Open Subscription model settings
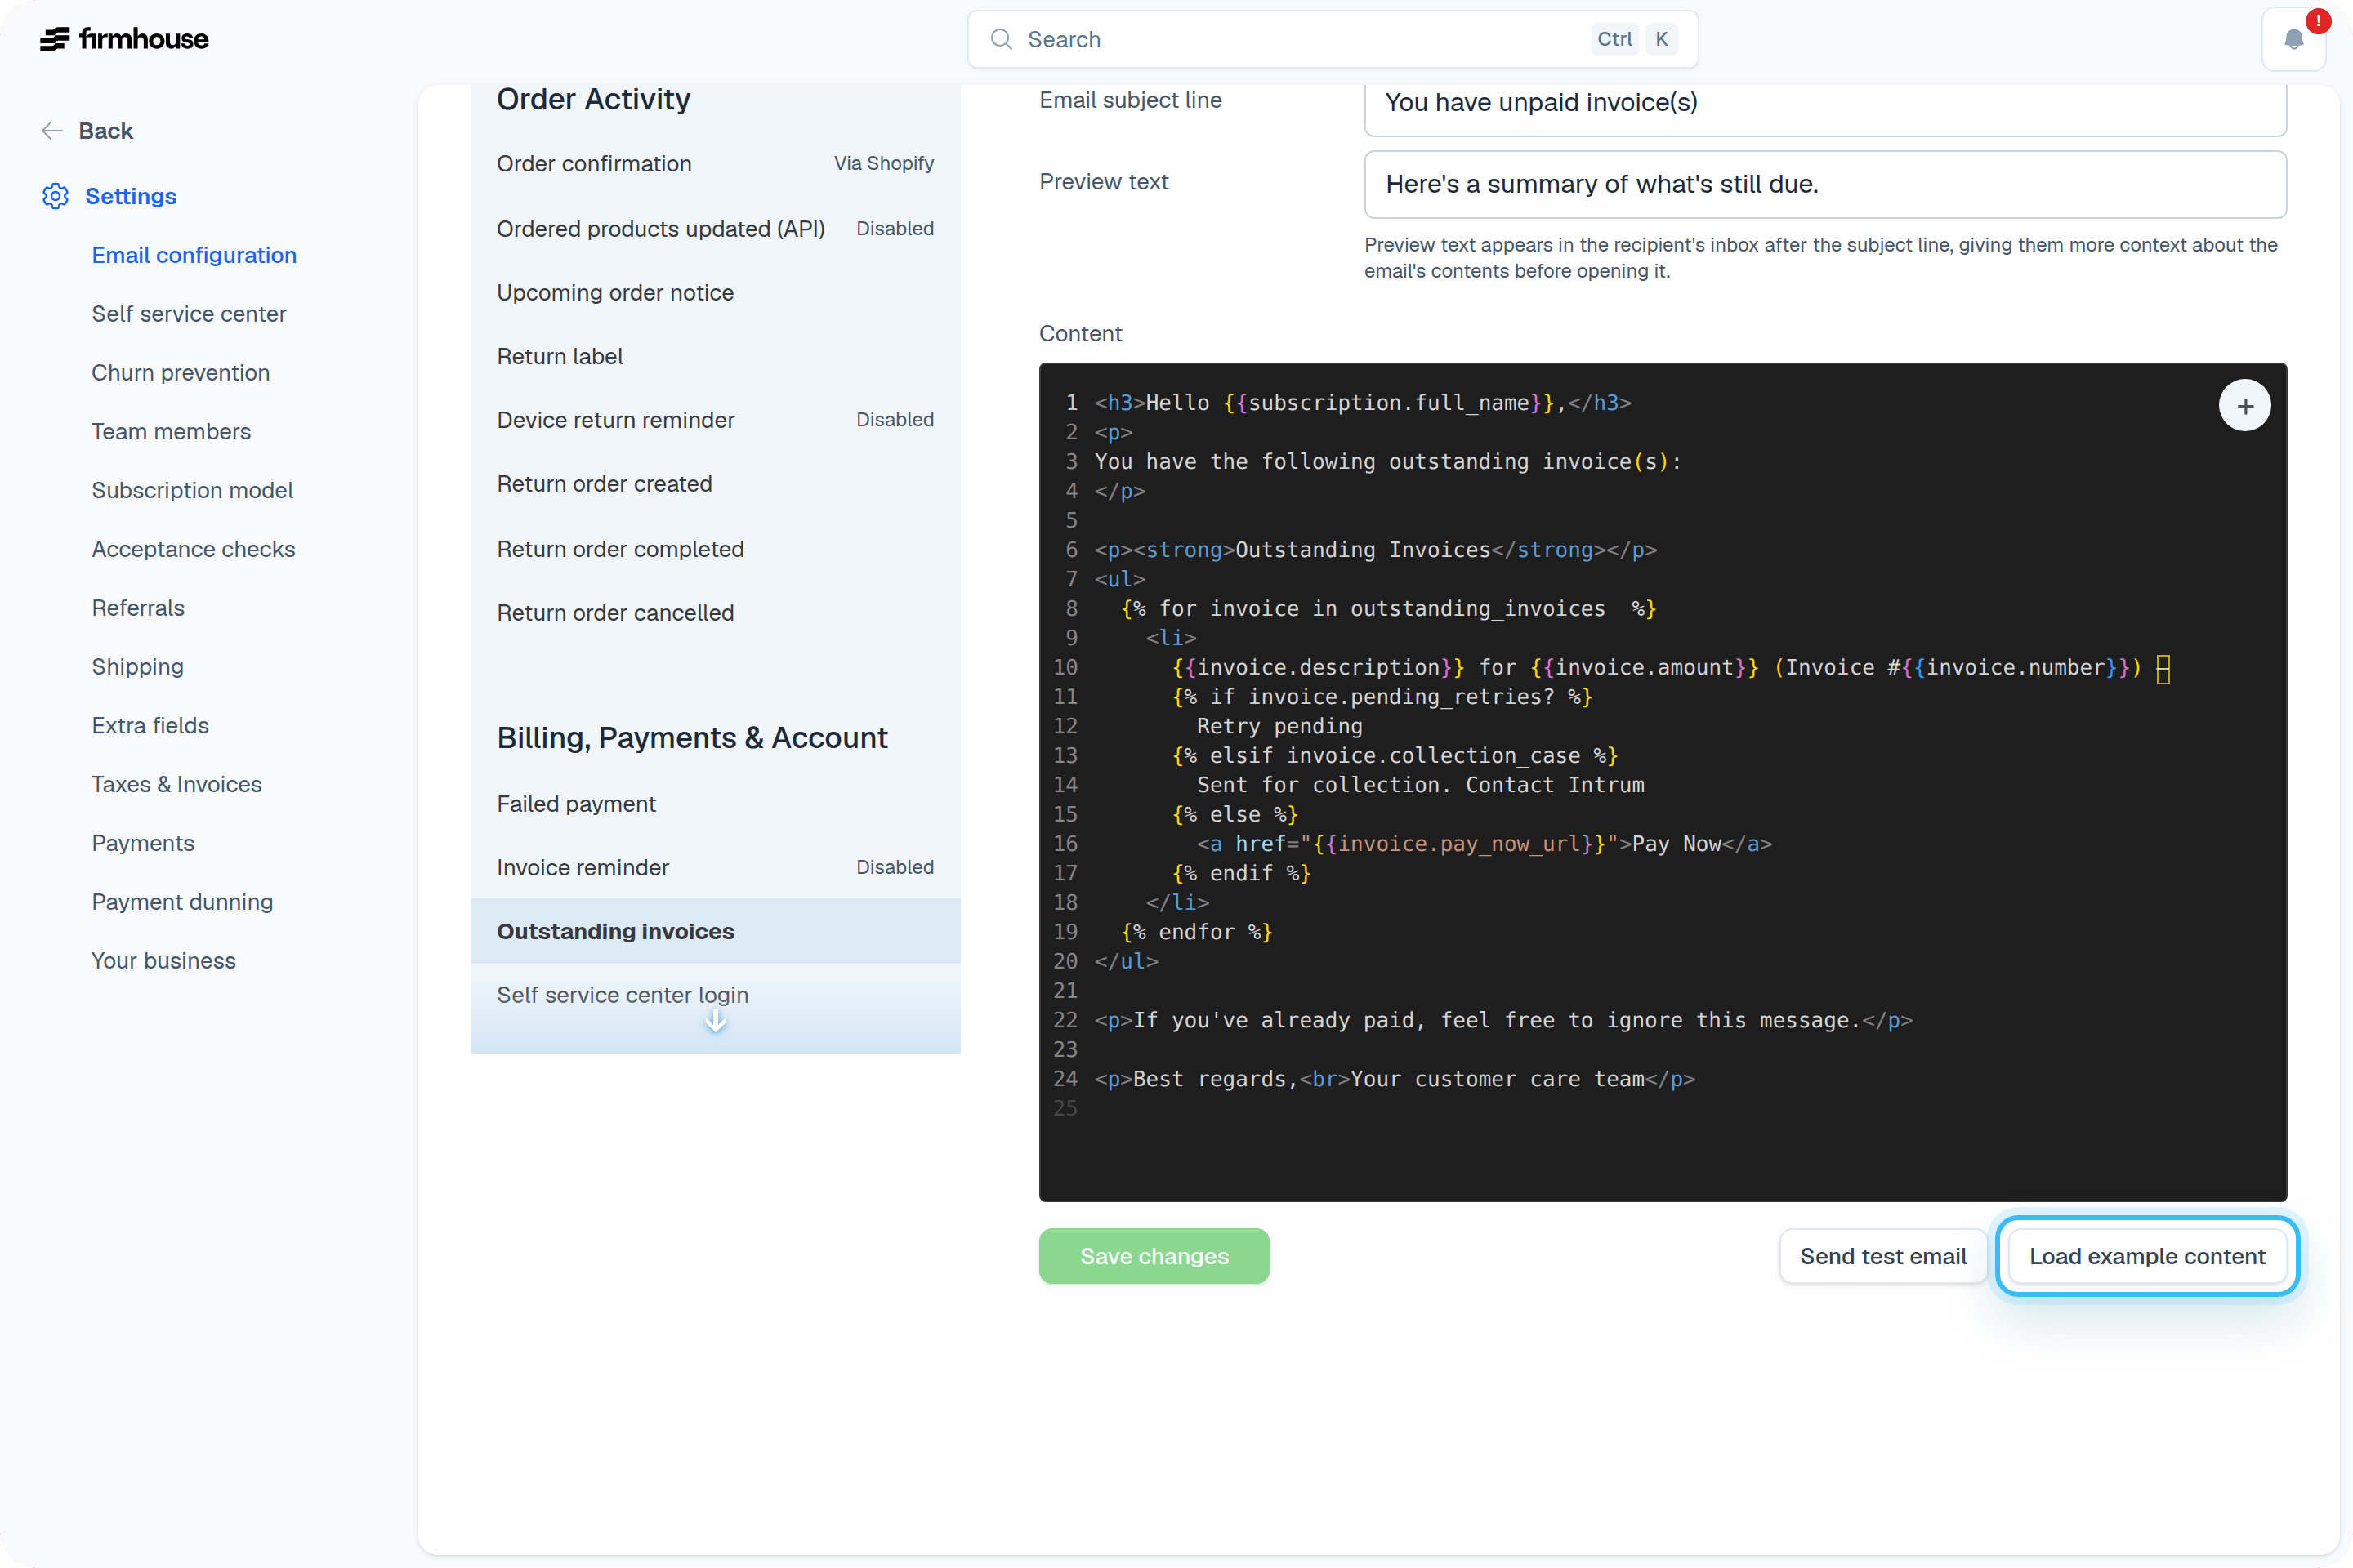This screenshot has height=1568, width=2353. pyautogui.click(x=192, y=491)
